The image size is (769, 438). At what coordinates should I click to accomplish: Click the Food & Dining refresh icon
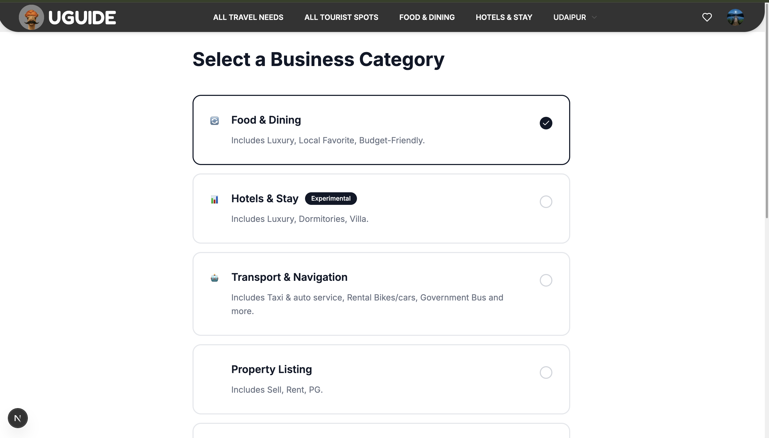(214, 121)
